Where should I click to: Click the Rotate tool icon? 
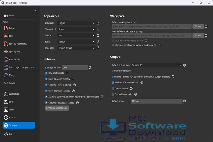pos(6,83)
